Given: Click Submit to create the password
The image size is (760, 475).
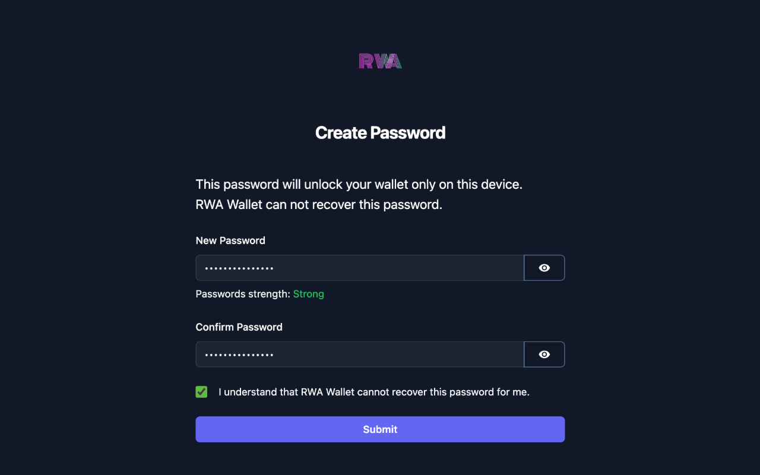Looking at the screenshot, I should tap(380, 429).
